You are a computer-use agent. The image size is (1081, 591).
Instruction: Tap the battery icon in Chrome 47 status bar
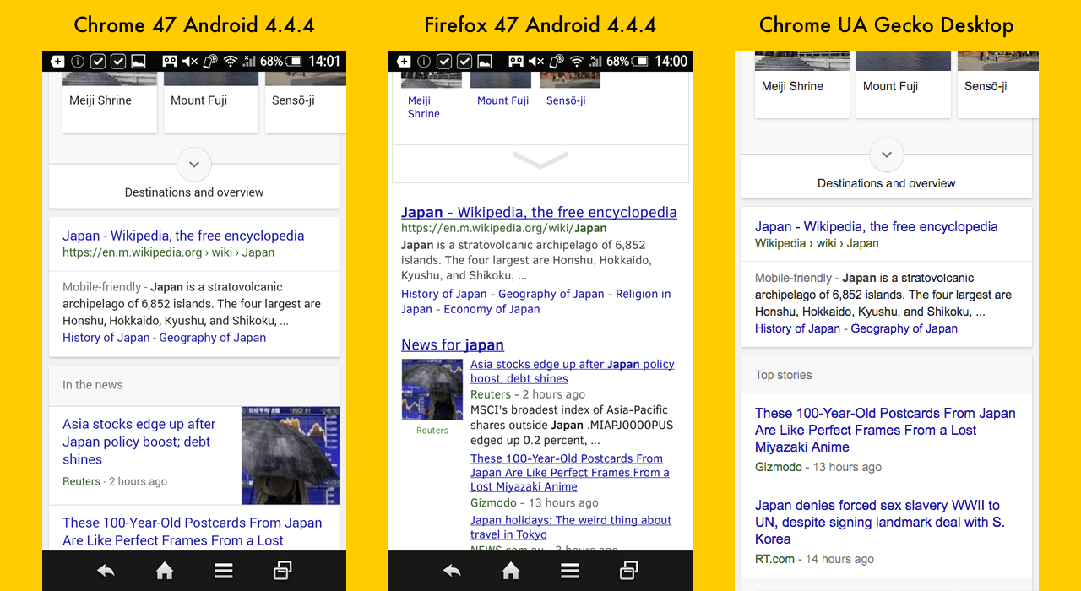tap(294, 61)
